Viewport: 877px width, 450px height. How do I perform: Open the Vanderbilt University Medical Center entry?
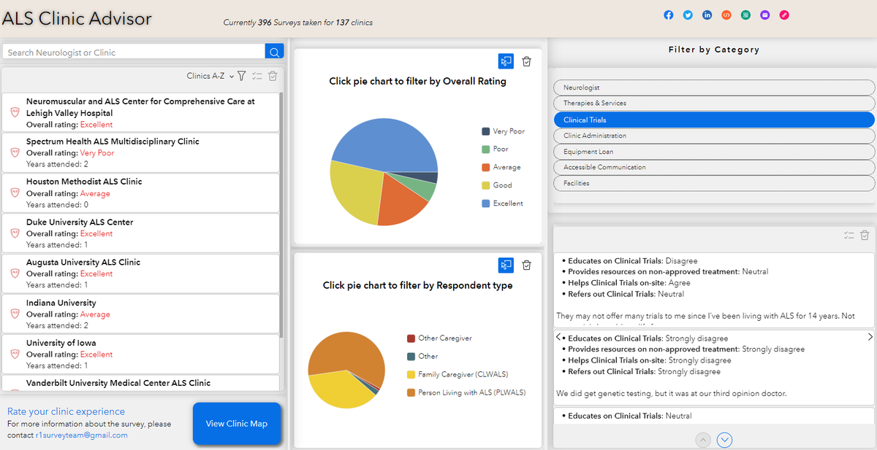point(140,384)
